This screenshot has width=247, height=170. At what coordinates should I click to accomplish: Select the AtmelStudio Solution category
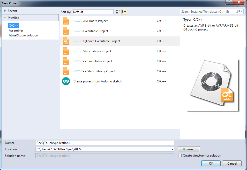(x=23, y=35)
